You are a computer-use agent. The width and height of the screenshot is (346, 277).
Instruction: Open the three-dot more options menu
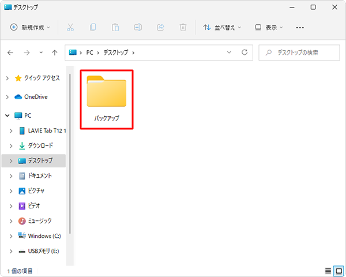300,28
